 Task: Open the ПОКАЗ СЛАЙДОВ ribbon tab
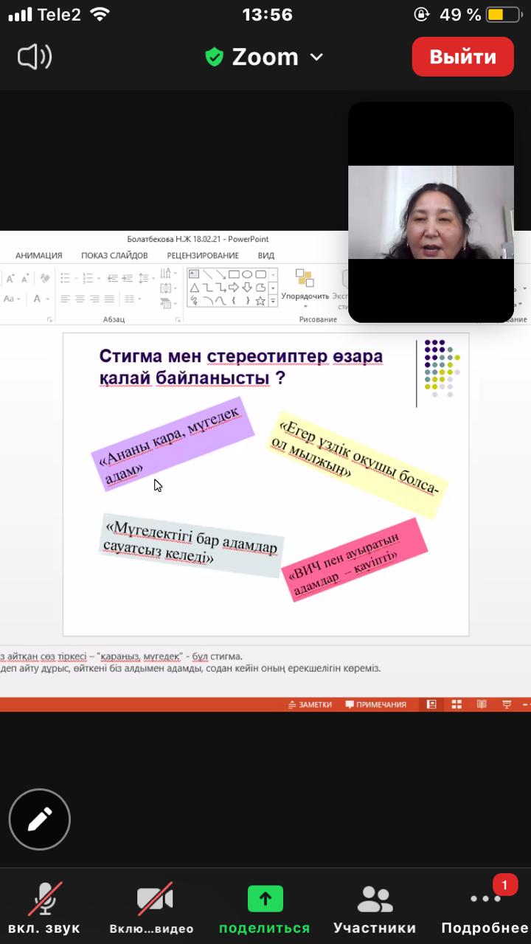114,255
